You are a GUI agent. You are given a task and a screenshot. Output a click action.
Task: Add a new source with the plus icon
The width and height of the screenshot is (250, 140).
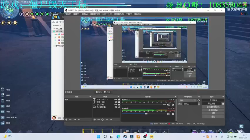tap(95, 119)
